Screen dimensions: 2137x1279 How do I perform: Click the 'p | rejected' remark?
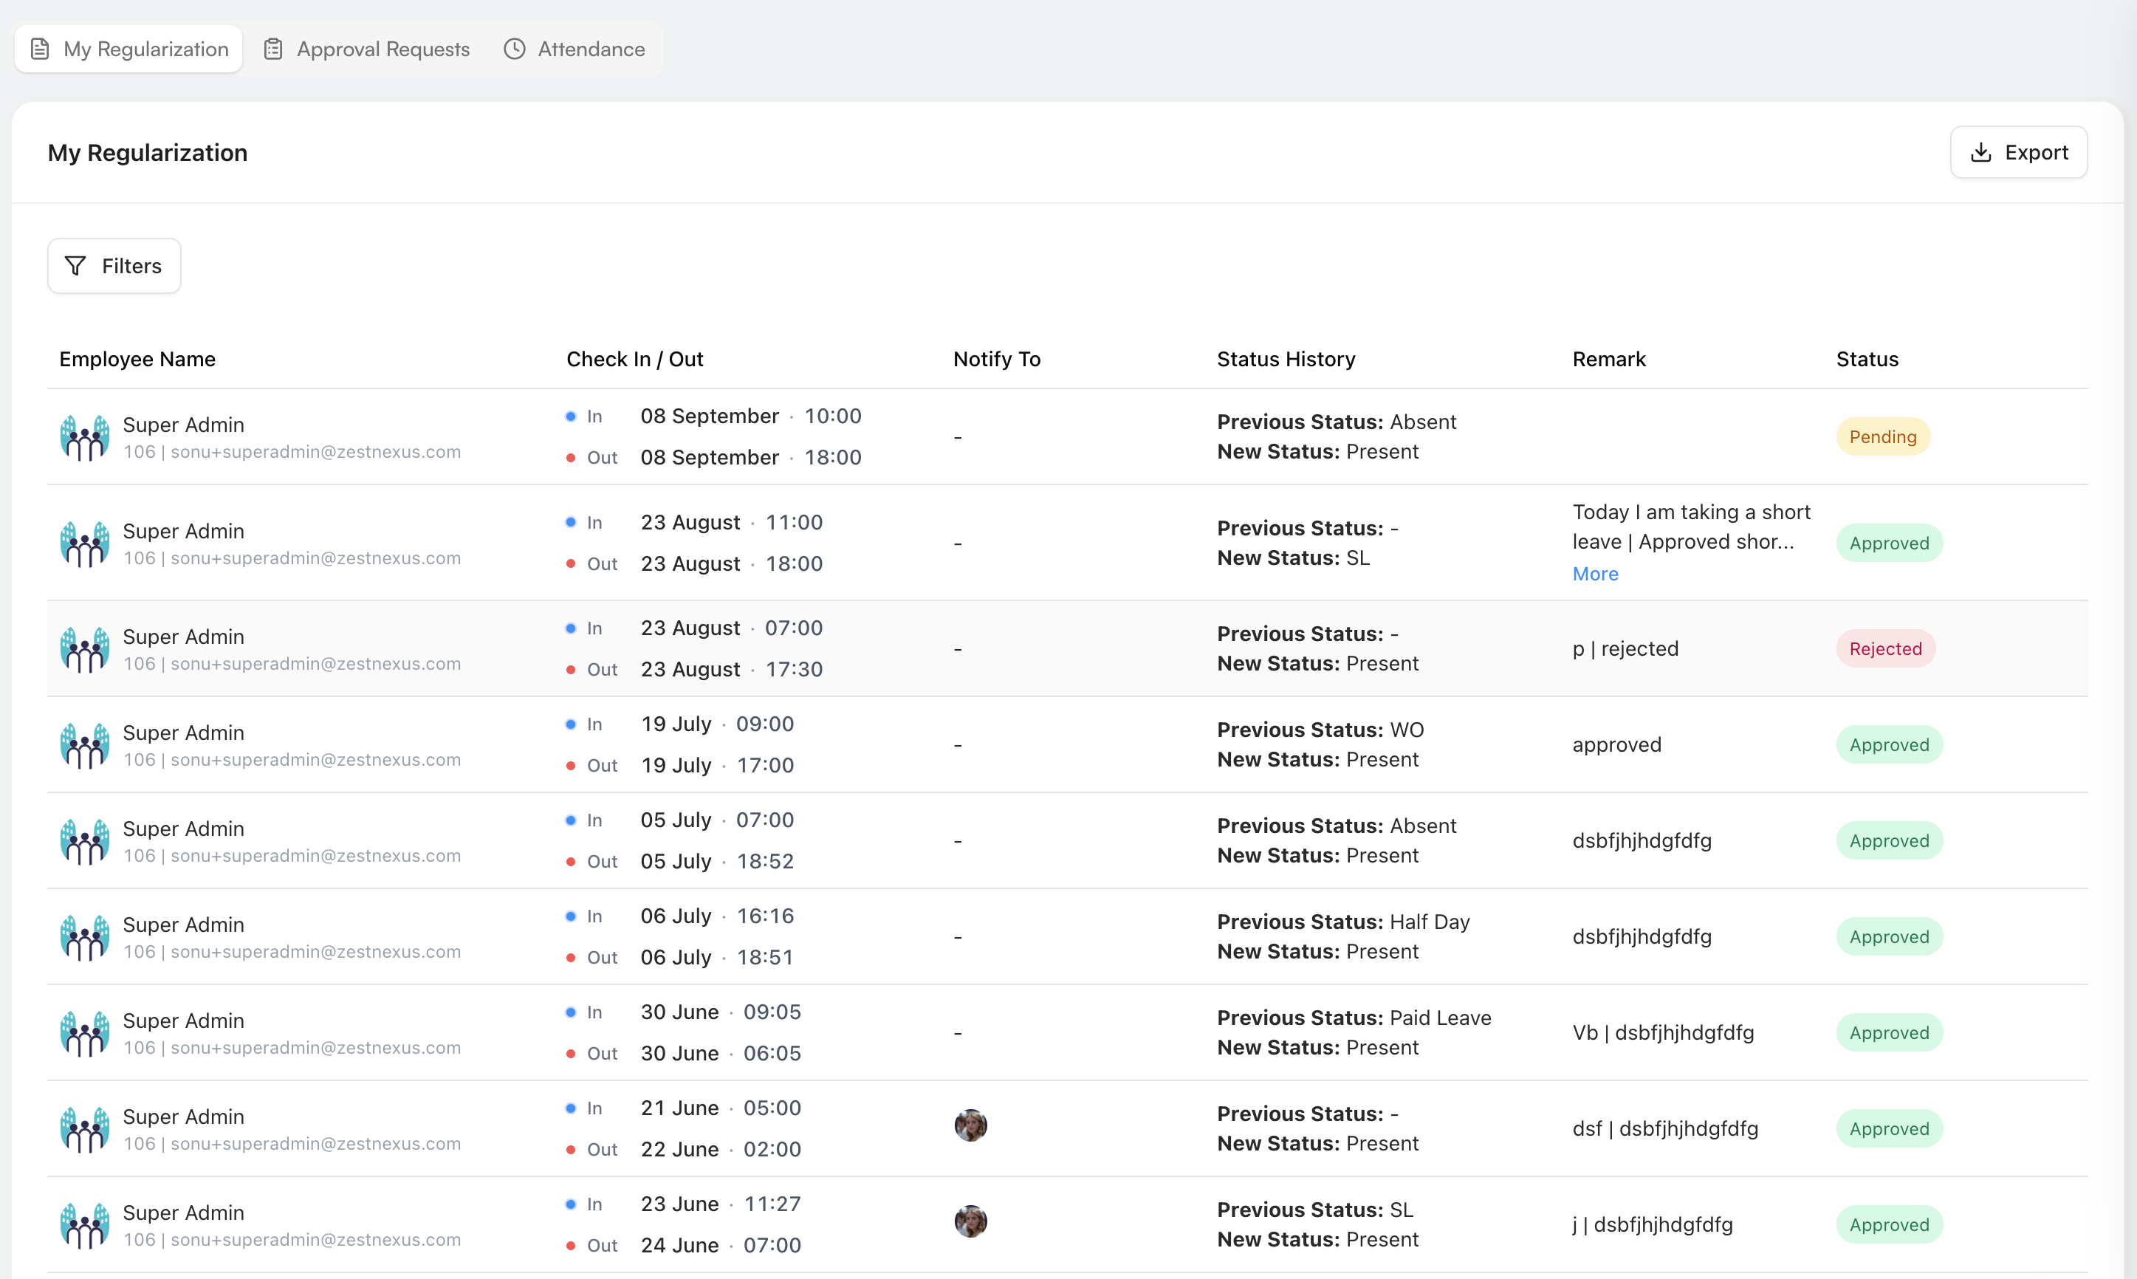[1625, 649]
